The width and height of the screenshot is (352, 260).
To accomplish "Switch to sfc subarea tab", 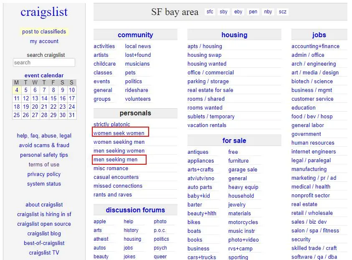I will click(210, 12).
